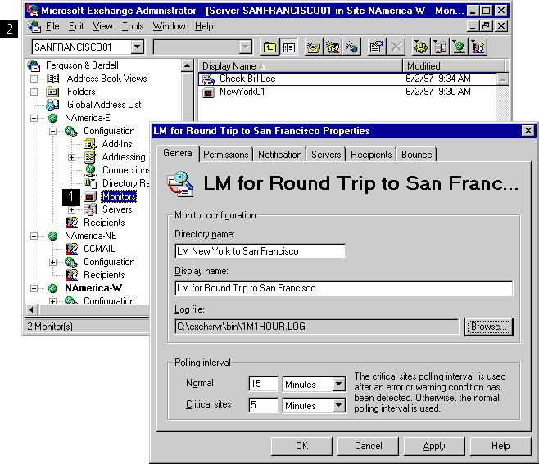Click the Configuration gear toolbar icon
This screenshot has width=539, height=464.
click(421, 47)
